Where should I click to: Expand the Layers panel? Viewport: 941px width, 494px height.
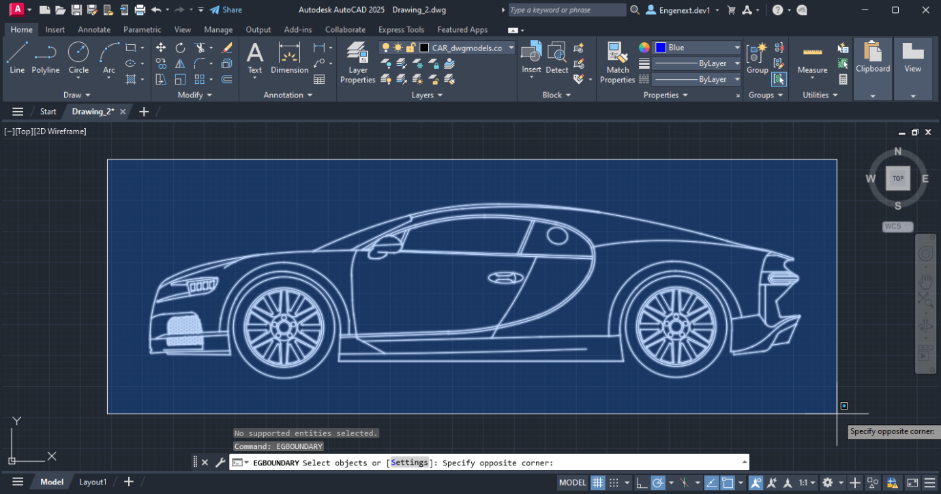tap(427, 95)
